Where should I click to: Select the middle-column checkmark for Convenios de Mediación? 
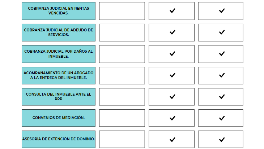coord(172,118)
